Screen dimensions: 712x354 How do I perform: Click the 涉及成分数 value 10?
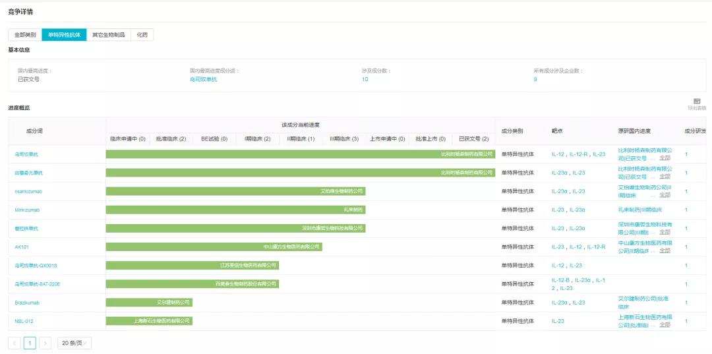(x=365, y=79)
